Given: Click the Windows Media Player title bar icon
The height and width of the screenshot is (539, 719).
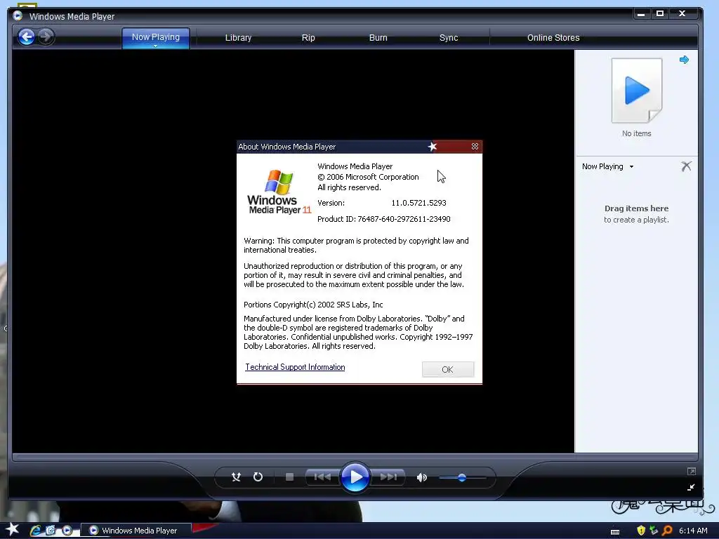Looking at the screenshot, I should (18, 15).
